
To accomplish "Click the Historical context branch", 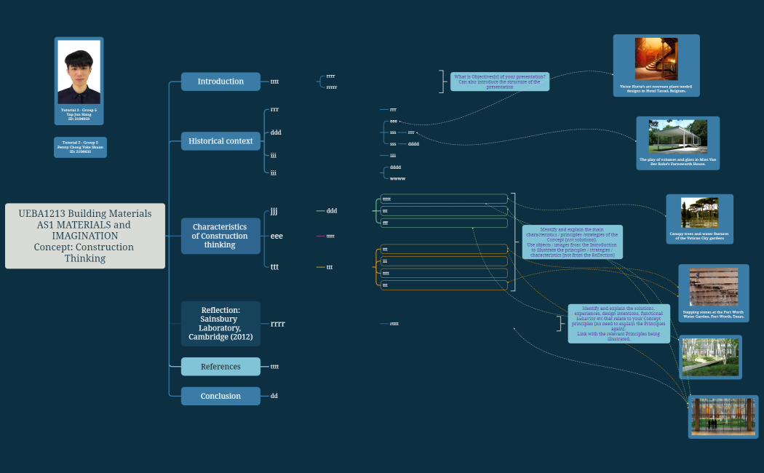I will coord(220,141).
